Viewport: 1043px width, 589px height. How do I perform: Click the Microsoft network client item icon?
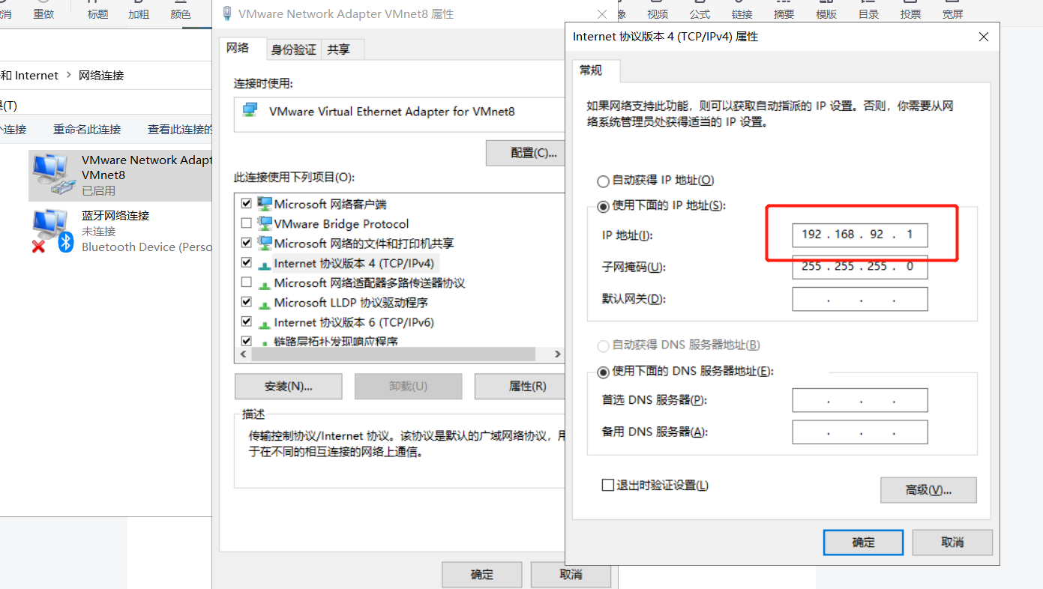[265, 204]
